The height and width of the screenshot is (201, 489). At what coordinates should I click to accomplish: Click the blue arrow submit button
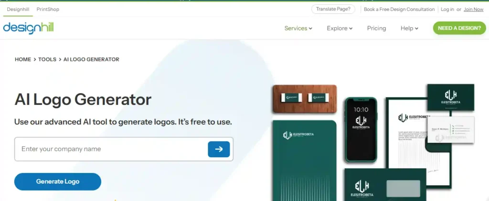[219, 150]
